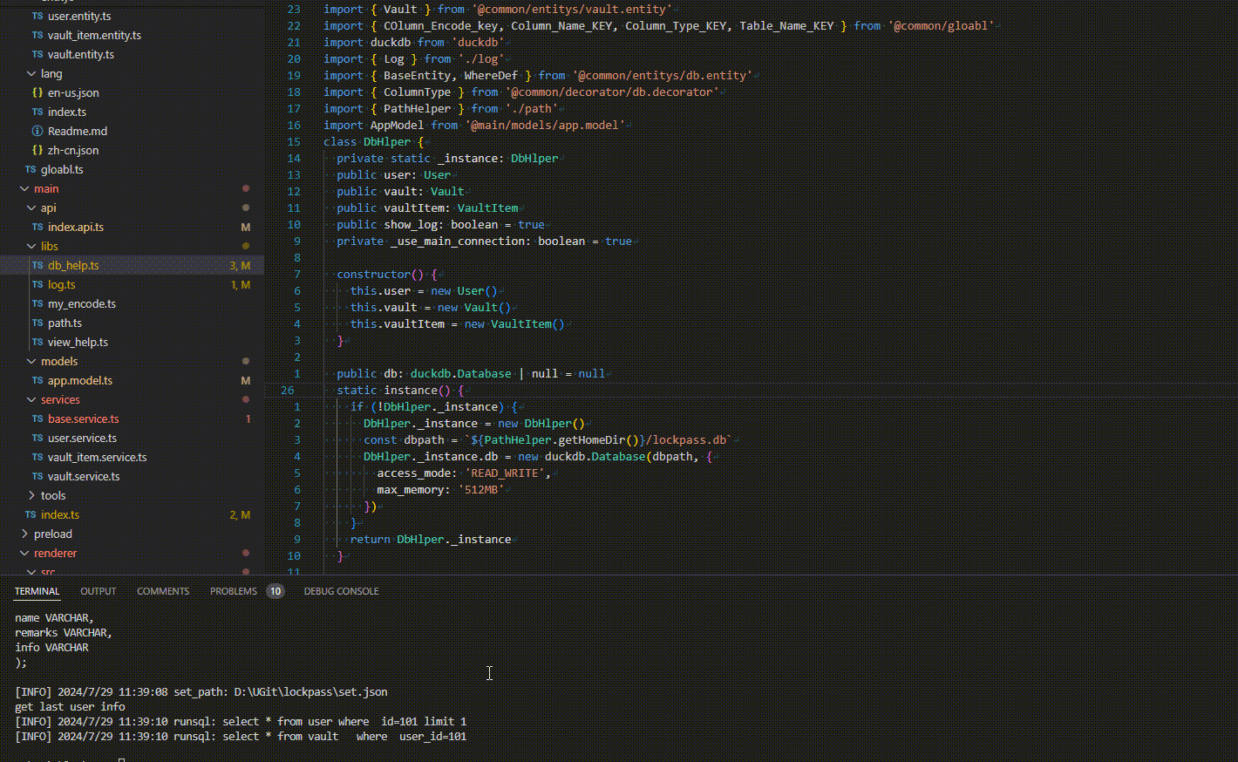Click the JSON braces icon for zh-cn.json
1238x762 pixels.
(x=37, y=151)
